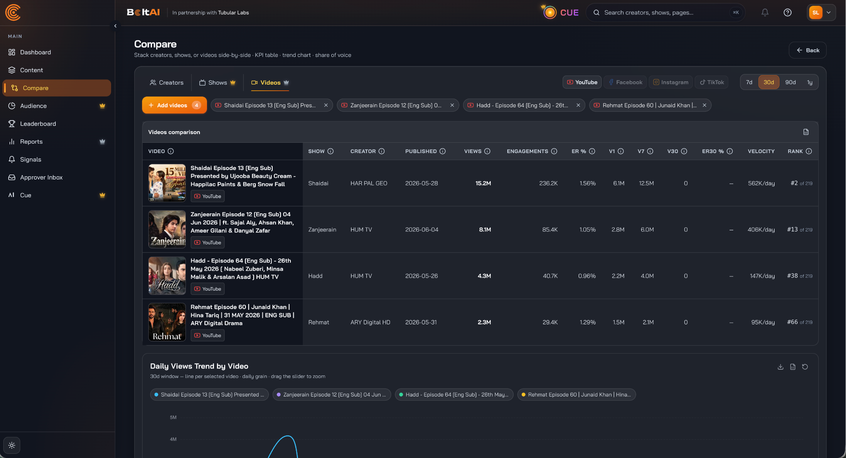Screen dimensions: 846x458
Task: Open the SL user account dropdown
Action: click(821, 12)
